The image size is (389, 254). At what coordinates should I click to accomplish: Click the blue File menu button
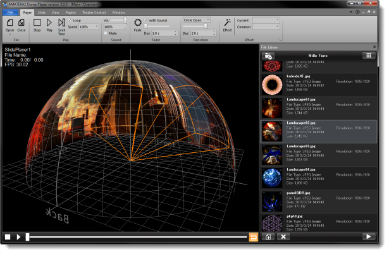(x=10, y=12)
